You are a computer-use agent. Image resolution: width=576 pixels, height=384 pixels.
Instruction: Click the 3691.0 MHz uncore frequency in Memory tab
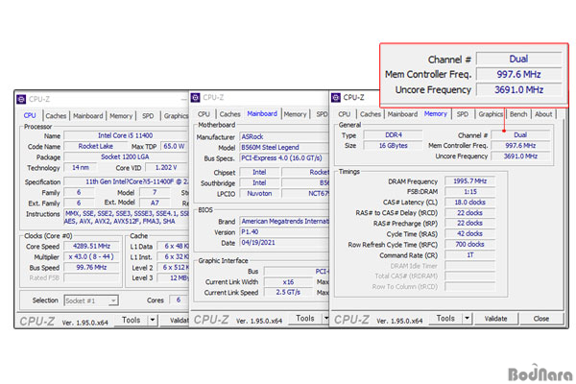point(520,156)
